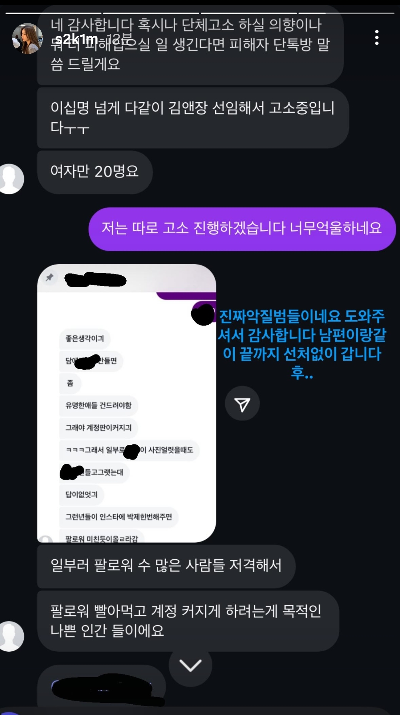Tap the s2k1m profile picture
This screenshot has height=715, width=400.
[27, 39]
